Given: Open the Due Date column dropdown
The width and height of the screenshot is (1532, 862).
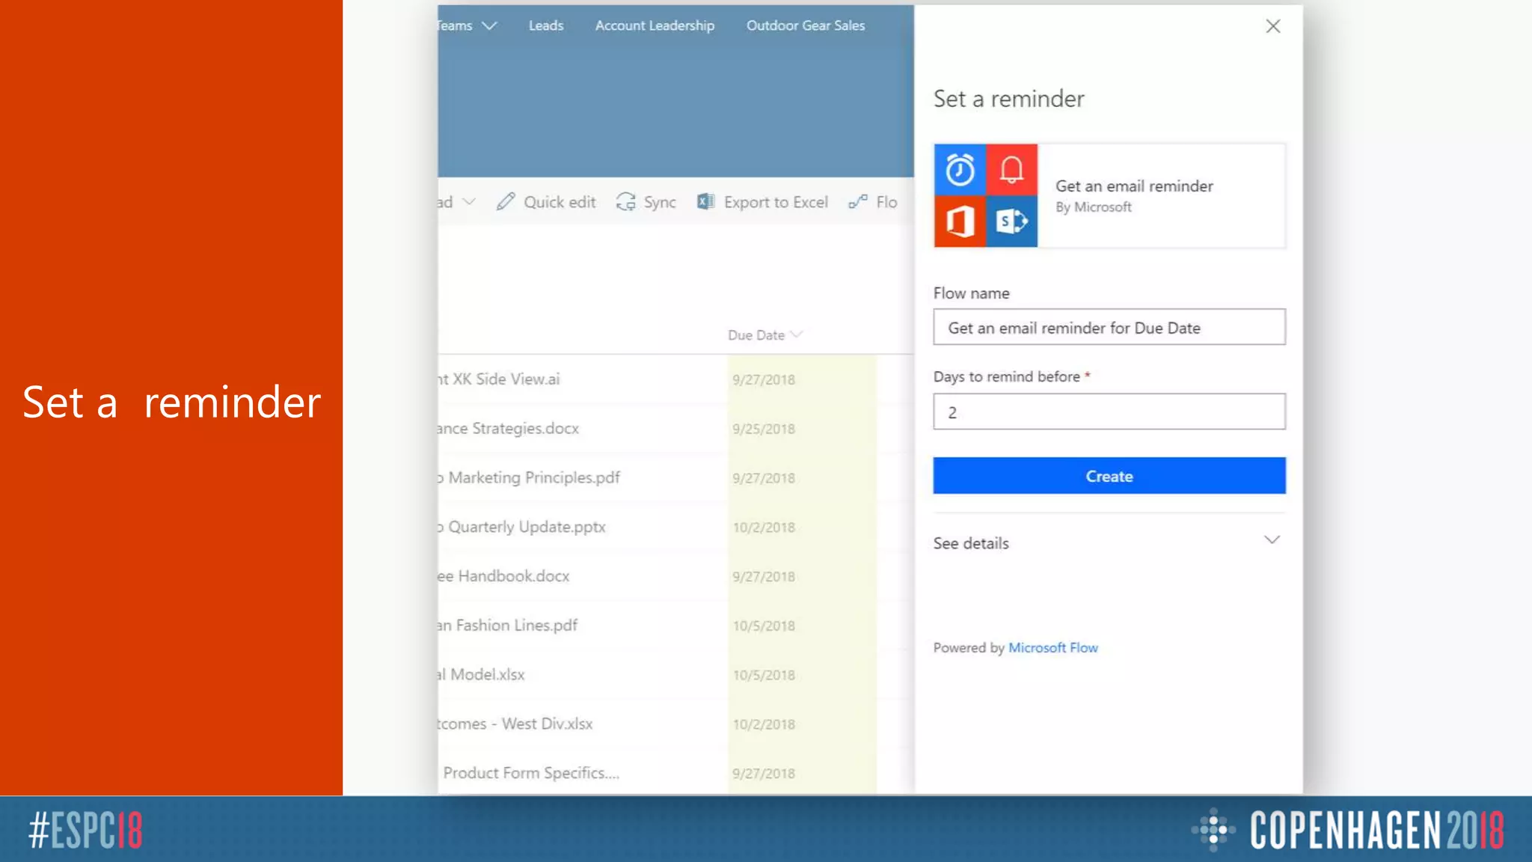Looking at the screenshot, I should point(797,334).
